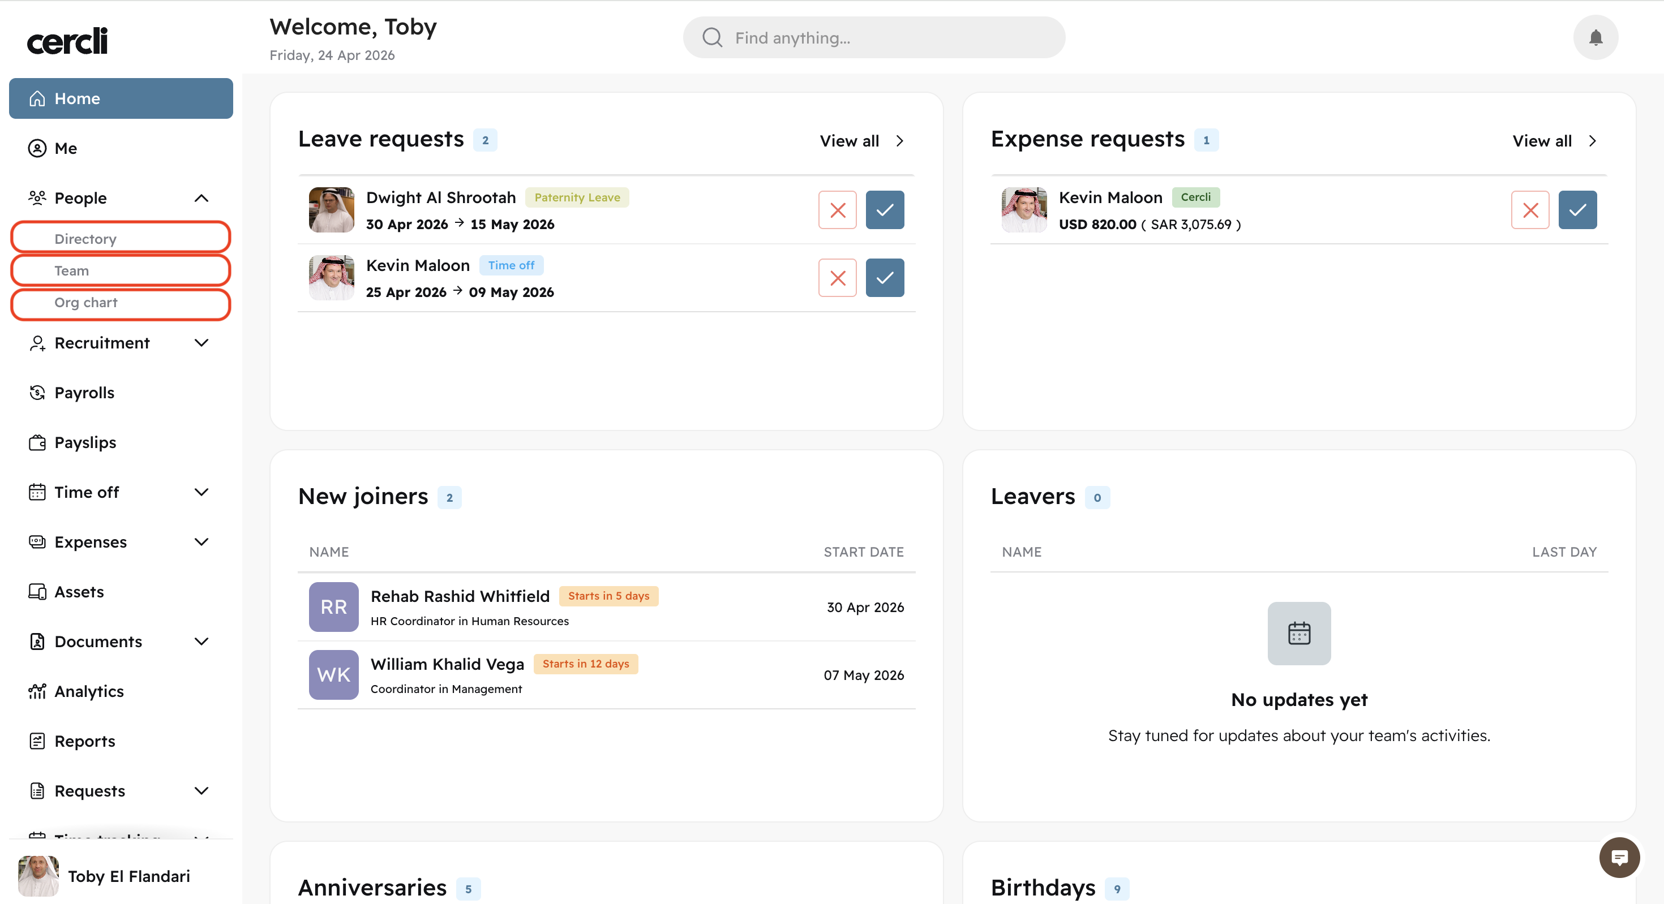Click the notification bell icon
This screenshot has height=904, width=1664.
pyautogui.click(x=1595, y=37)
